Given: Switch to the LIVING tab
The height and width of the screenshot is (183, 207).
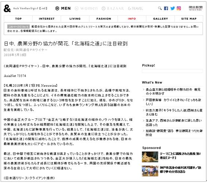Looking at the screenshot, I should (75, 19).
